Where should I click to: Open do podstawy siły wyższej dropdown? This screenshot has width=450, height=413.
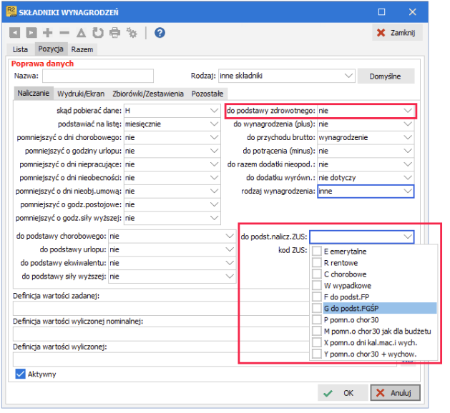pyautogui.click(x=172, y=277)
